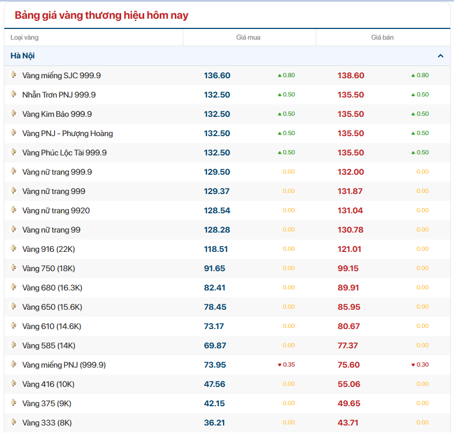Click the 138.60 sell price for SJC
This screenshot has height=433, width=454.
[351, 76]
